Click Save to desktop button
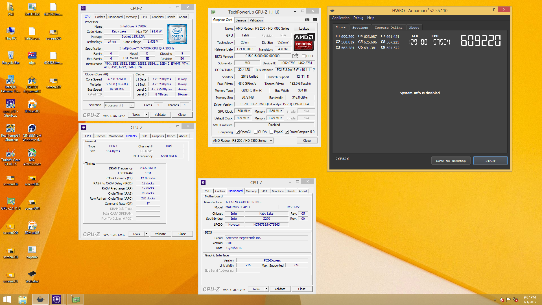Image resolution: width=542 pixels, height=305 pixels. (x=451, y=161)
